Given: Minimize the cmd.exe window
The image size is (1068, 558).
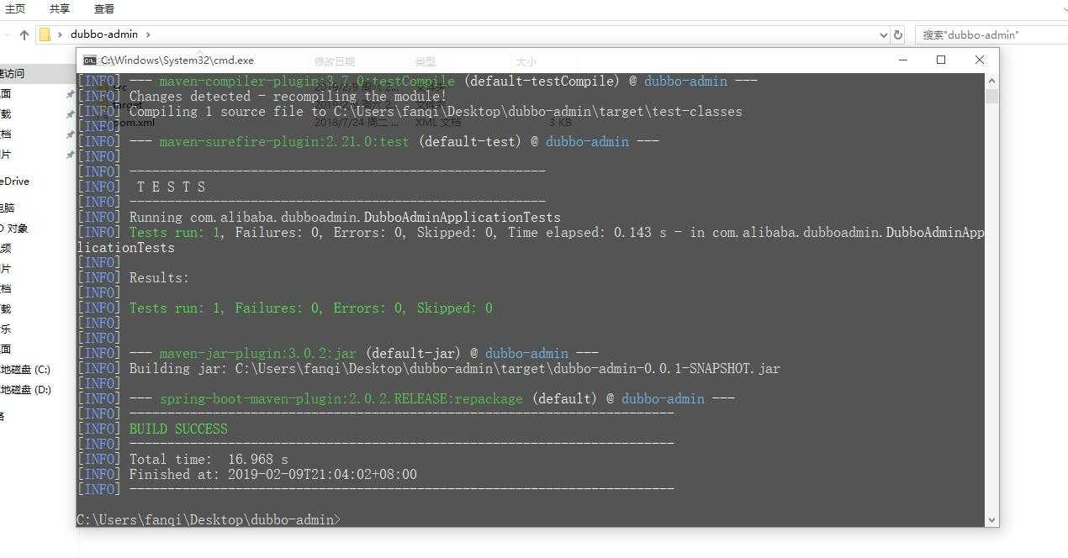Looking at the screenshot, I should [902, 60].
